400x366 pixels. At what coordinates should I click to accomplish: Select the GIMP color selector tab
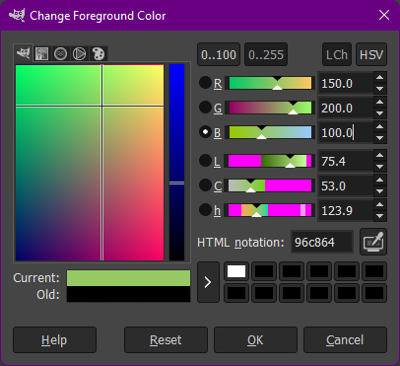point(24,53)
